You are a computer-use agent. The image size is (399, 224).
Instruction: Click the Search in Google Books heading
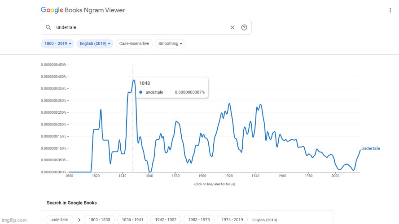point(72,202)
